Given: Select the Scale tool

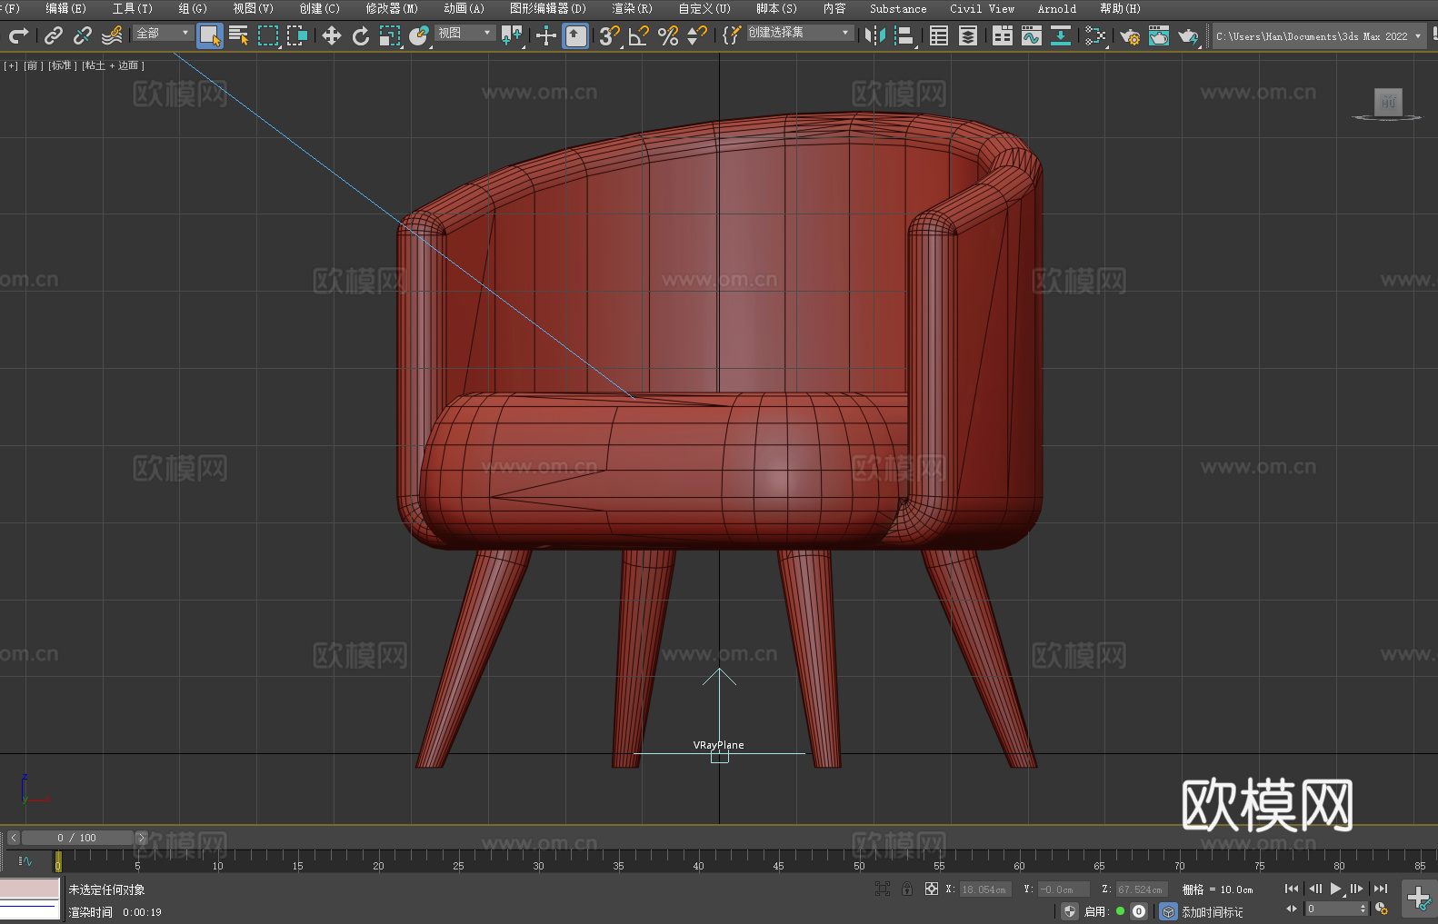Looking at the screenshot, I should click(390, 35).
